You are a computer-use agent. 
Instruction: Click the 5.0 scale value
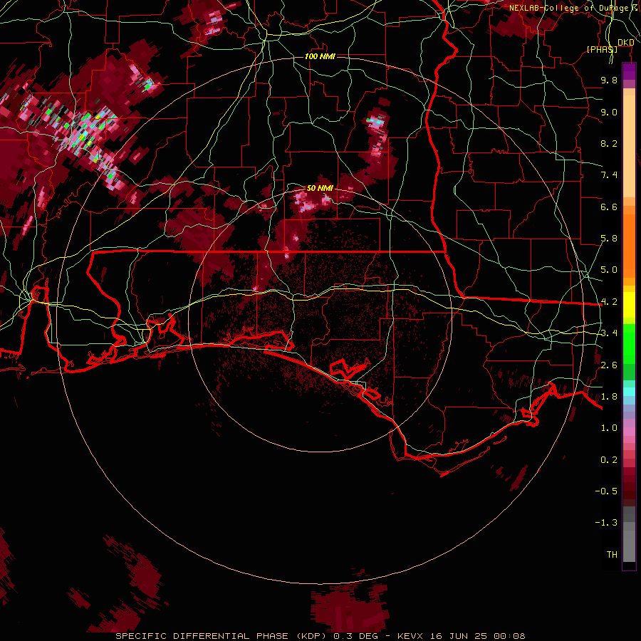point(609,270)
